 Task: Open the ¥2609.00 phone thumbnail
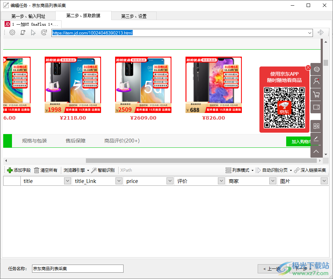[x=143, y=85]
